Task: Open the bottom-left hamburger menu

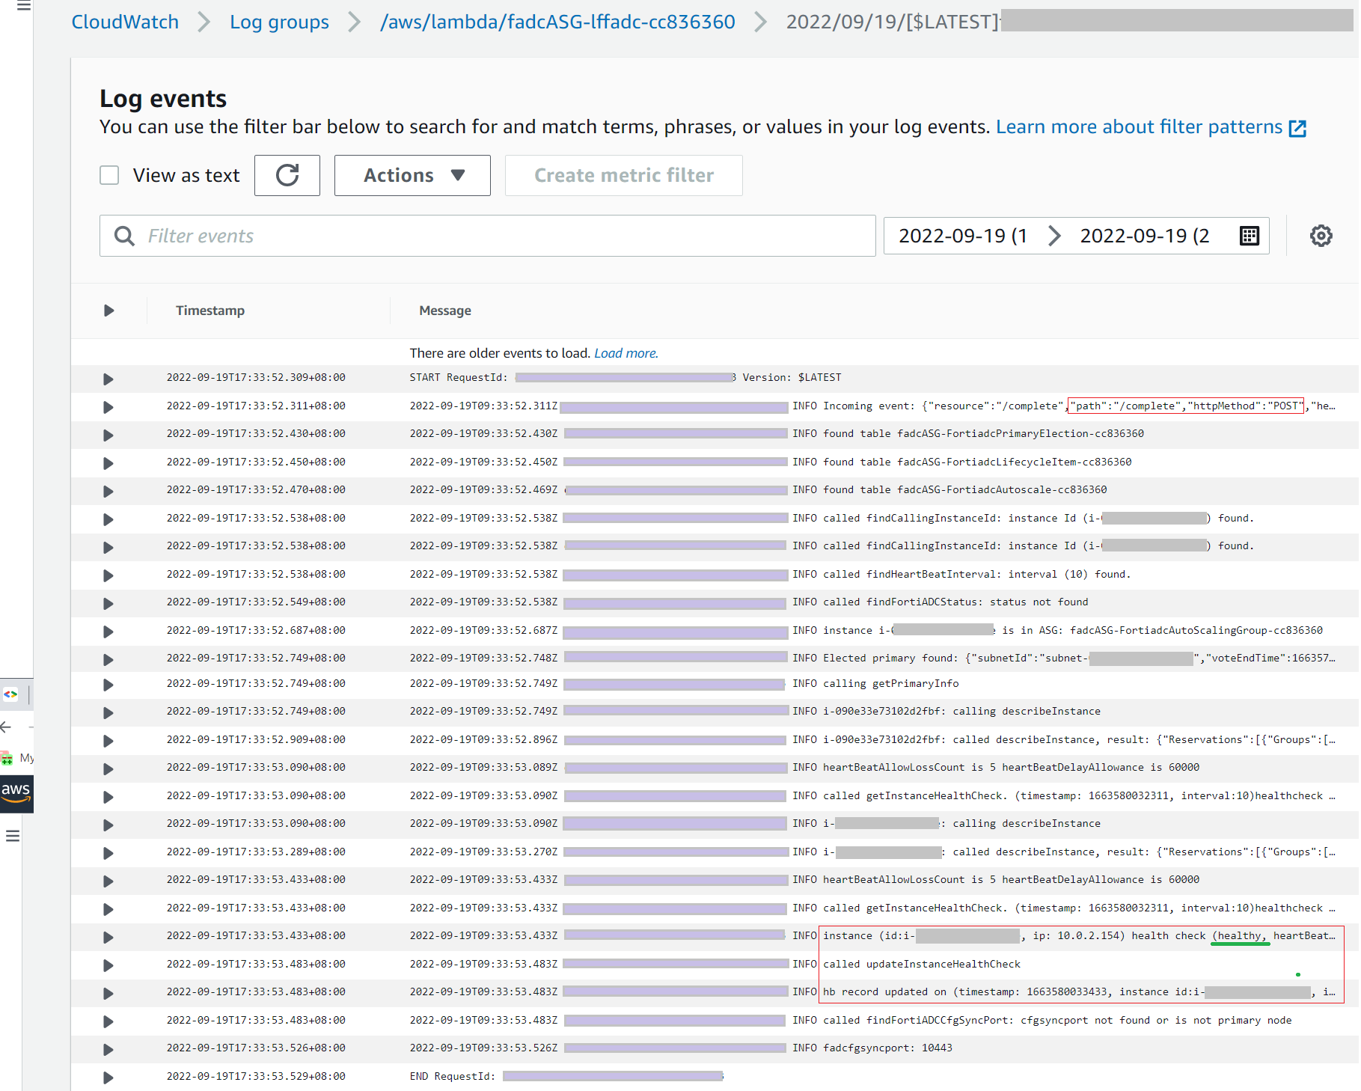Action: 12,835
